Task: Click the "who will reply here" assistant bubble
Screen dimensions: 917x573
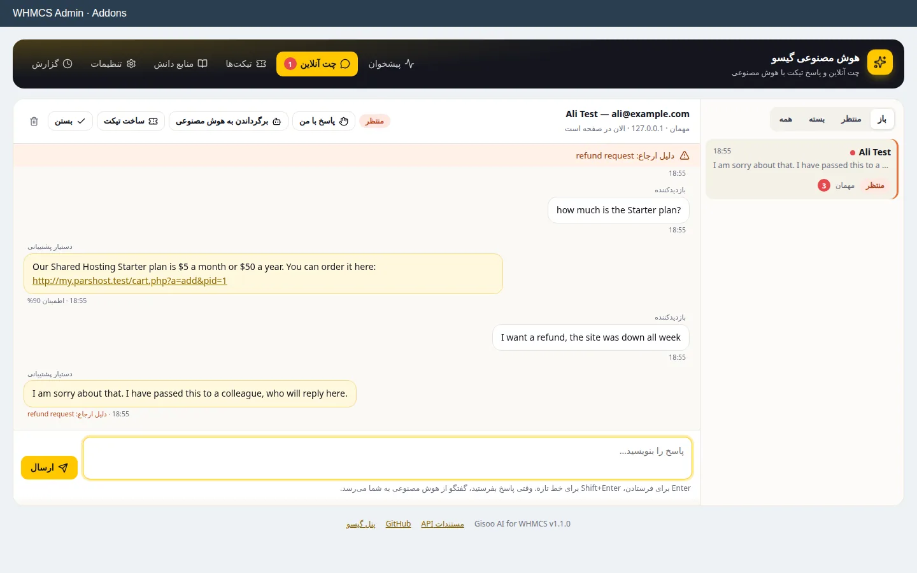Action: tap(190, 393)
